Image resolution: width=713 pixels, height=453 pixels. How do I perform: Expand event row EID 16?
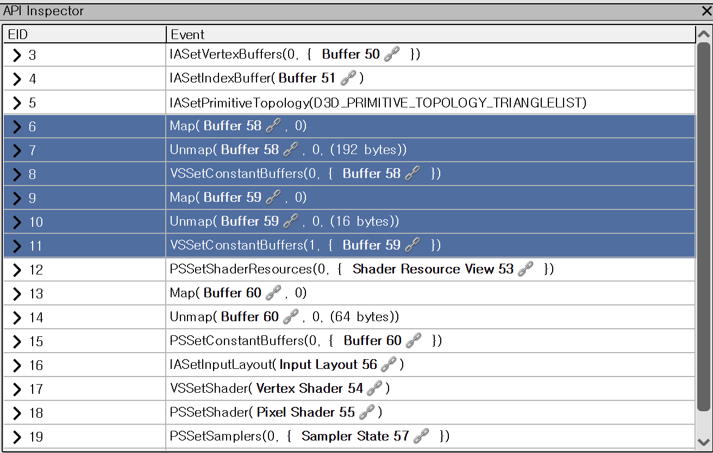17,365
